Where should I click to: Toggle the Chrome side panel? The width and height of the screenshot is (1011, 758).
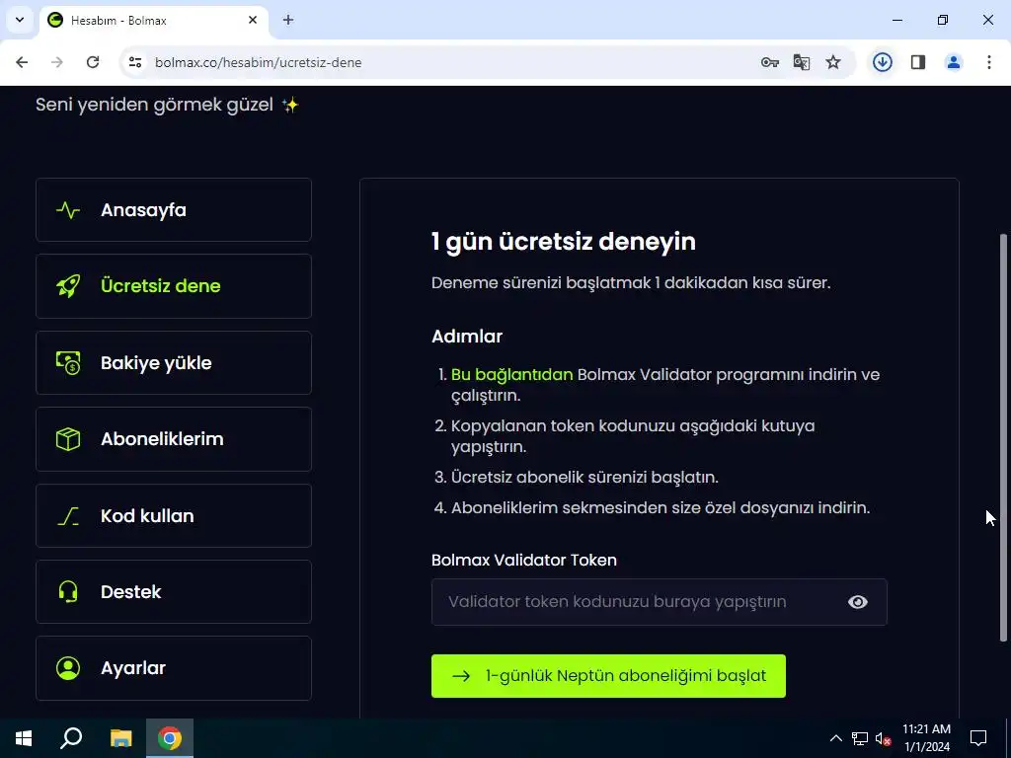tap(918, 62)
